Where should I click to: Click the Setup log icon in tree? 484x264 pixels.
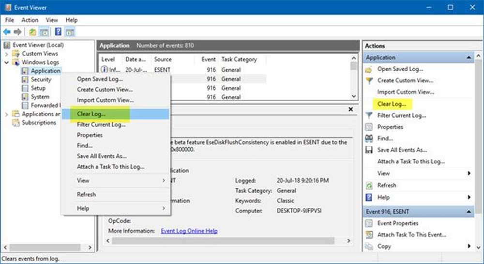pos(25,88)
